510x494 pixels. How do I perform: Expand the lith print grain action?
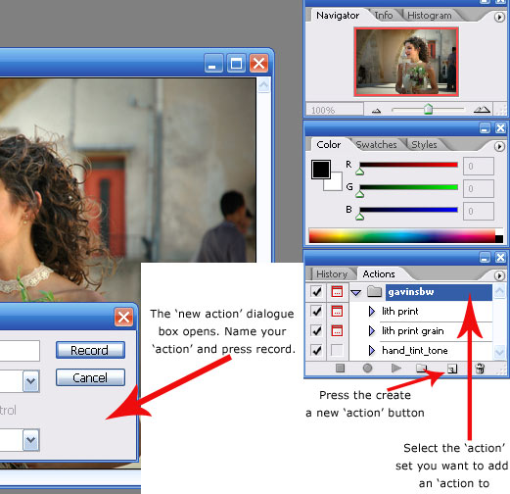[x=371, y=330]
